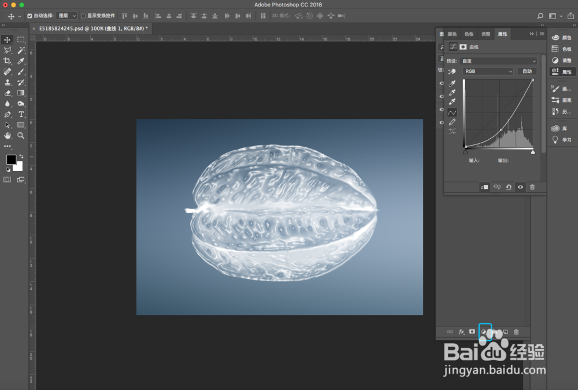Viewport: 578px width, 390px height.
Task: Open the 预设 preset dropdown showing 自定
Action: click(x=498, y=61)
